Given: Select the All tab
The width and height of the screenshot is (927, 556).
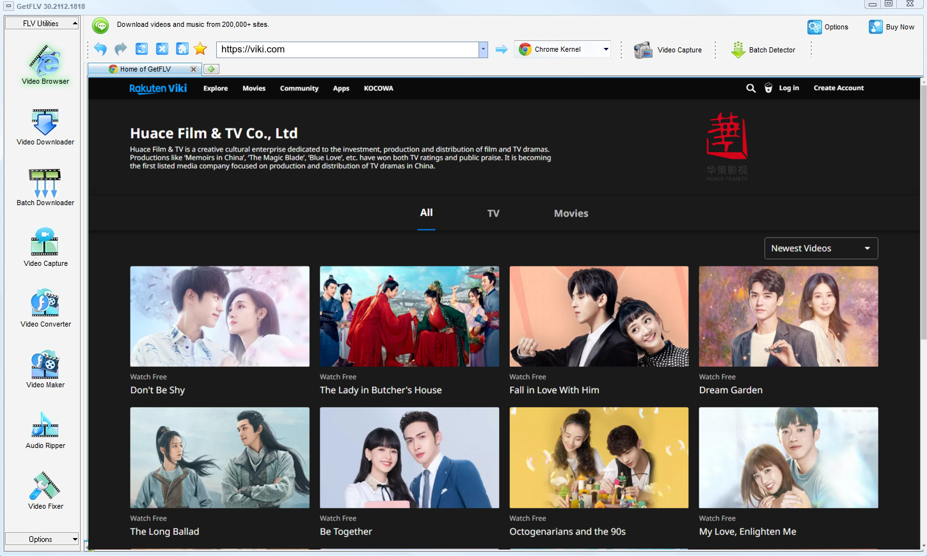Looking at the screenshot, I should pos(426,213).
